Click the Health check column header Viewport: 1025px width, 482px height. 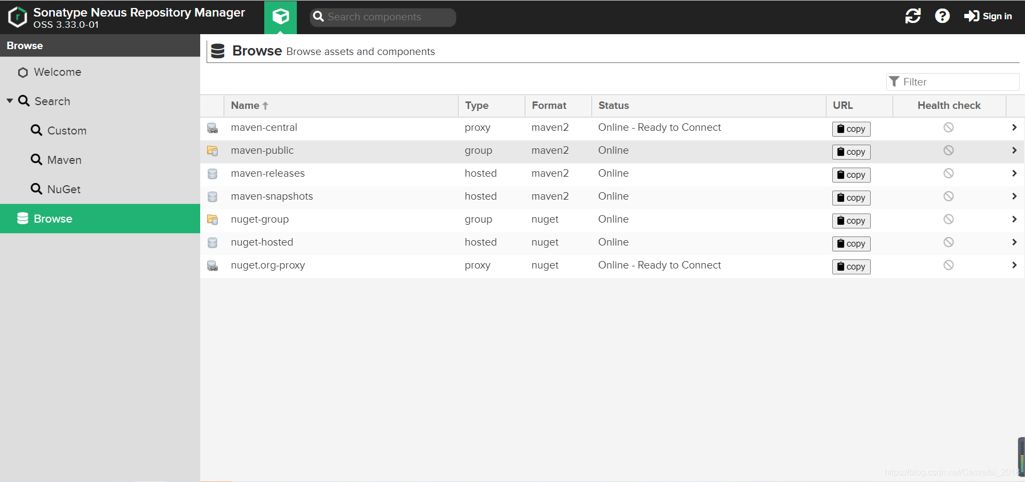tap(949, 106)
